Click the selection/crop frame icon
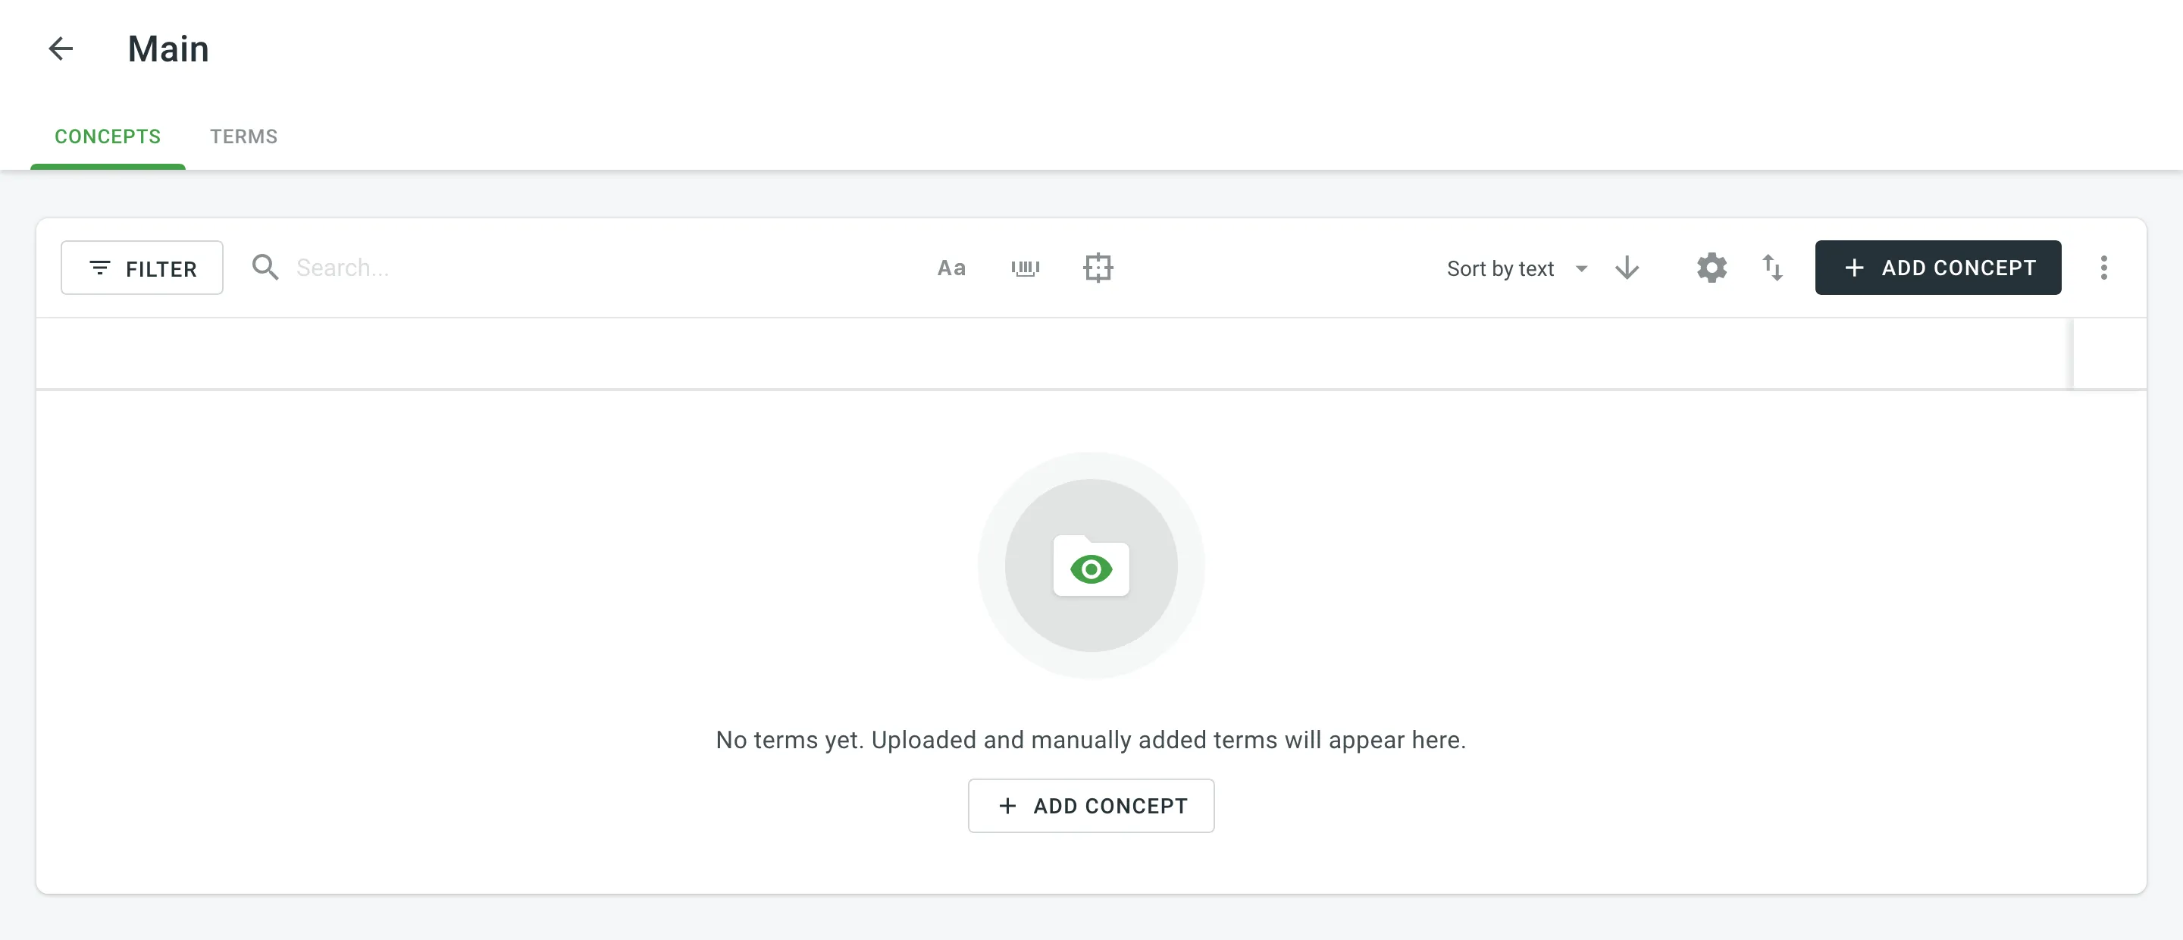2183x940 pixels. click(1098, 268)
